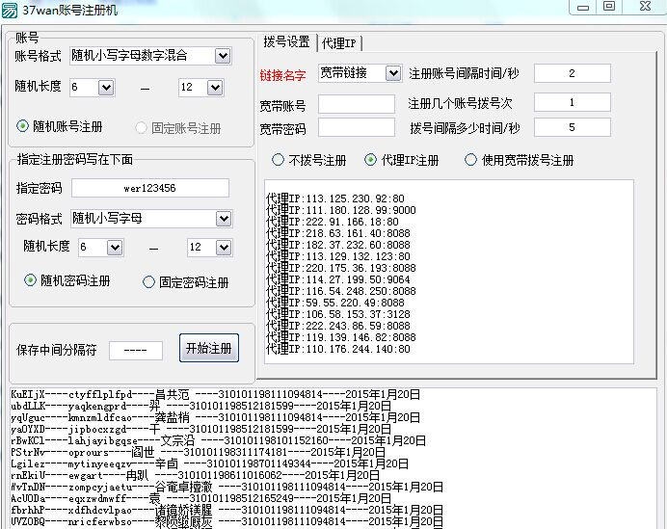Expand the account minimum length dropdown showing 6

coord(106,88)
